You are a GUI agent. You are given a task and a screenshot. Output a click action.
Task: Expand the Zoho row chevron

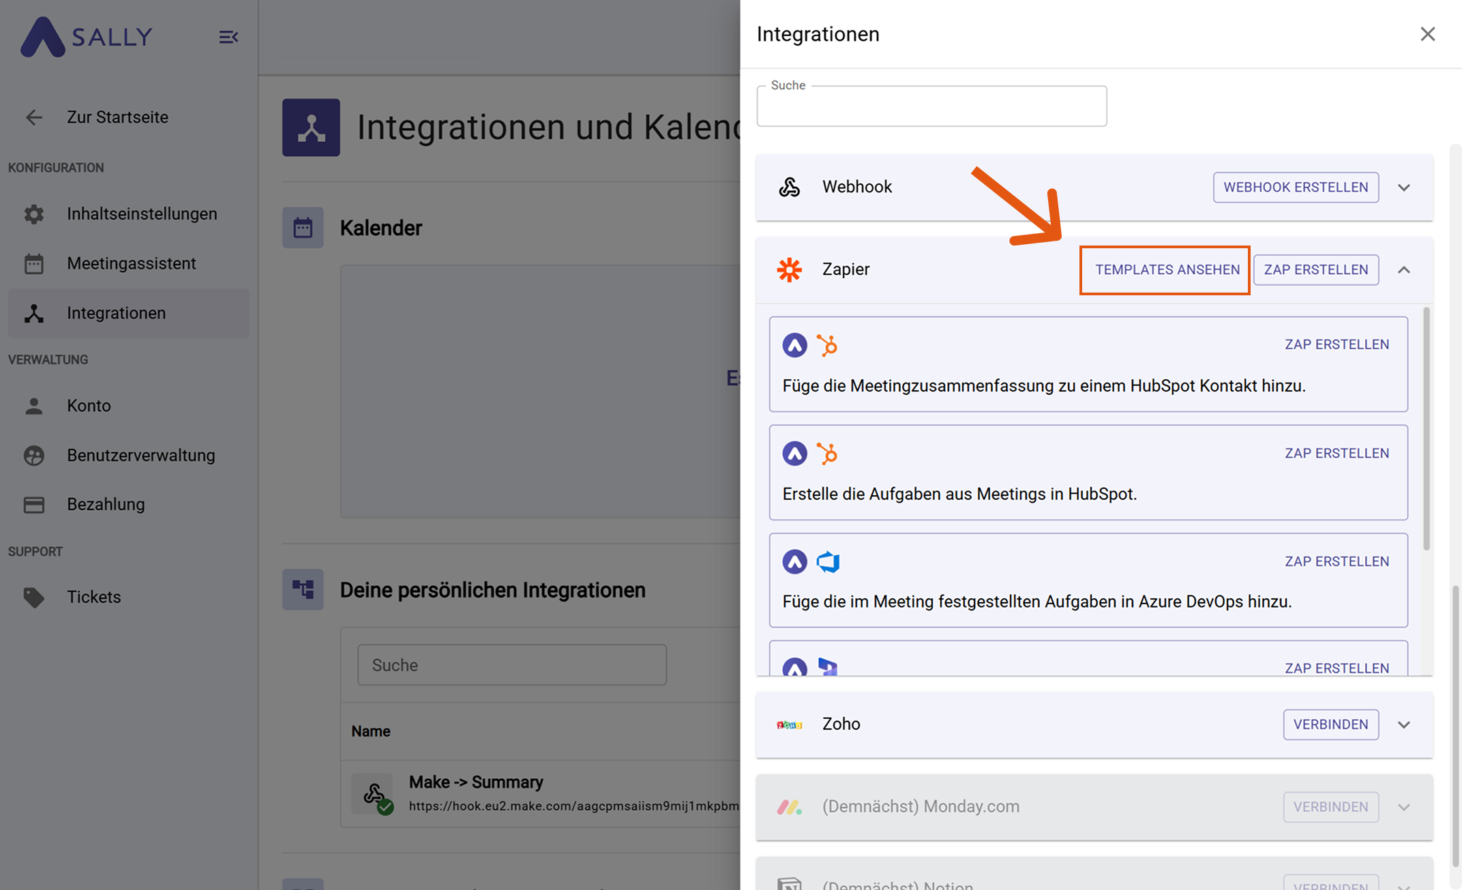coord(1404,725)
